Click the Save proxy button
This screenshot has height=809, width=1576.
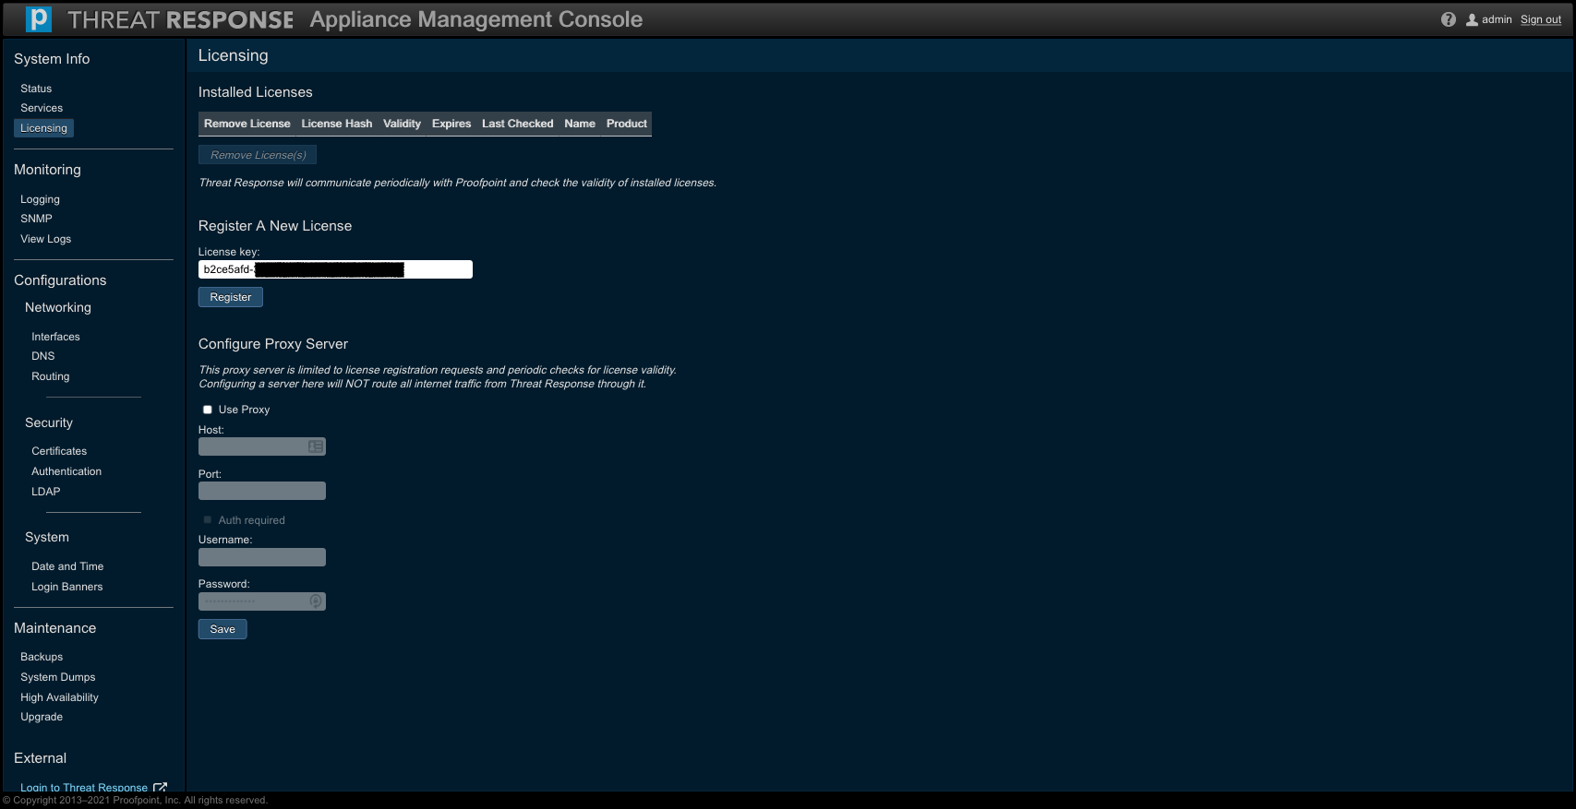(x=223, y=629)
